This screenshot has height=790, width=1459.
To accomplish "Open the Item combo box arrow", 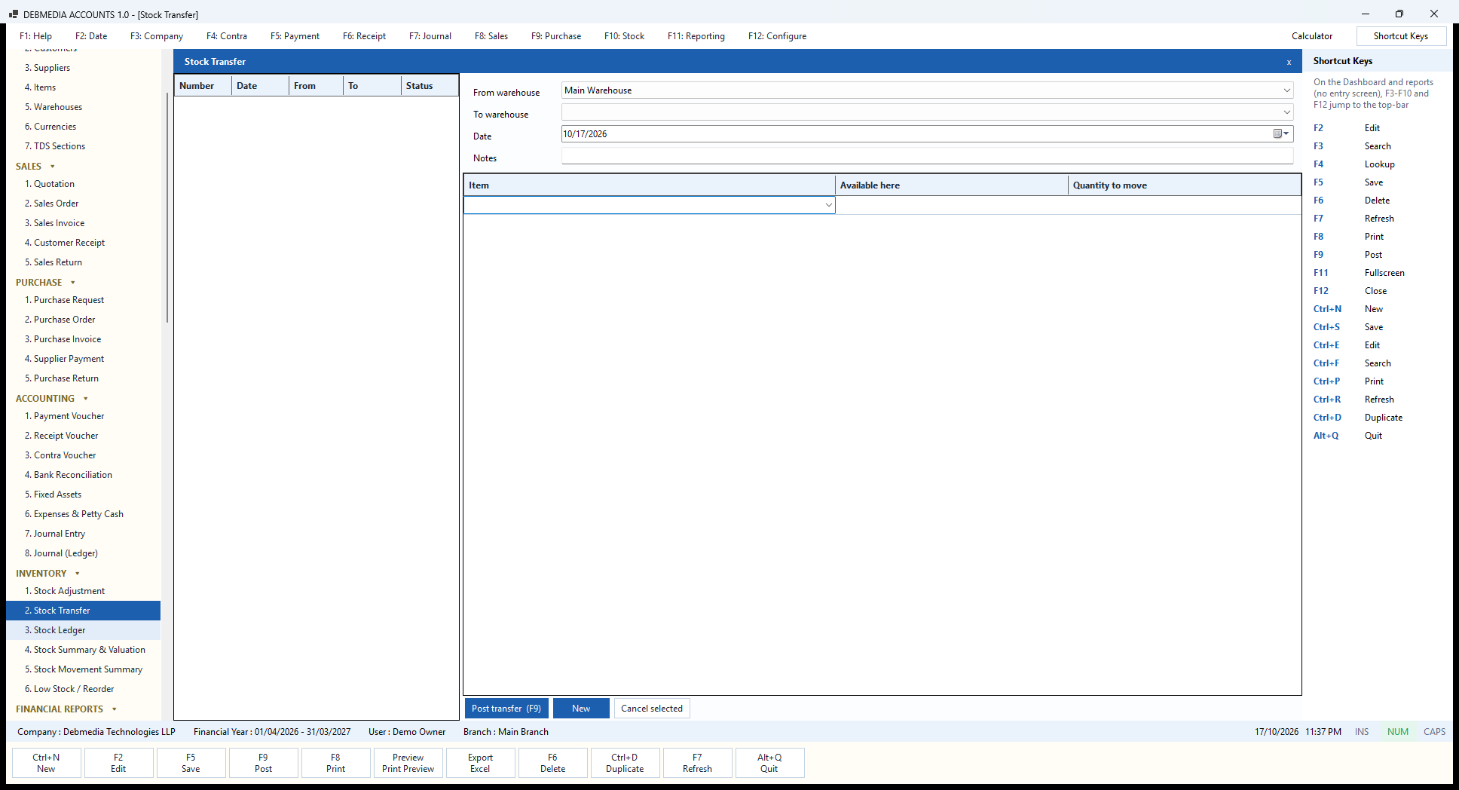I will [828, 205].
